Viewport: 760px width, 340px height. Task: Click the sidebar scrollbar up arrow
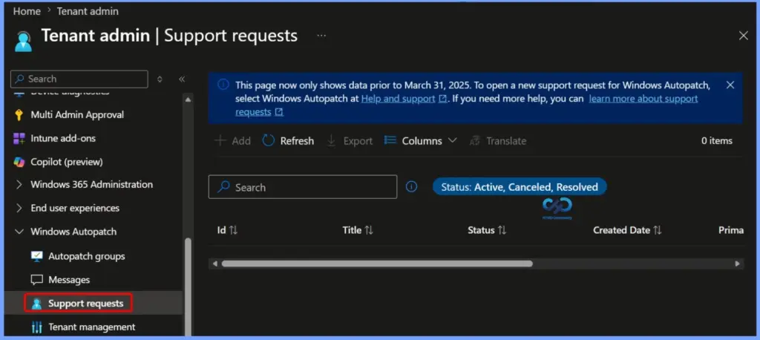coord(188,99)
